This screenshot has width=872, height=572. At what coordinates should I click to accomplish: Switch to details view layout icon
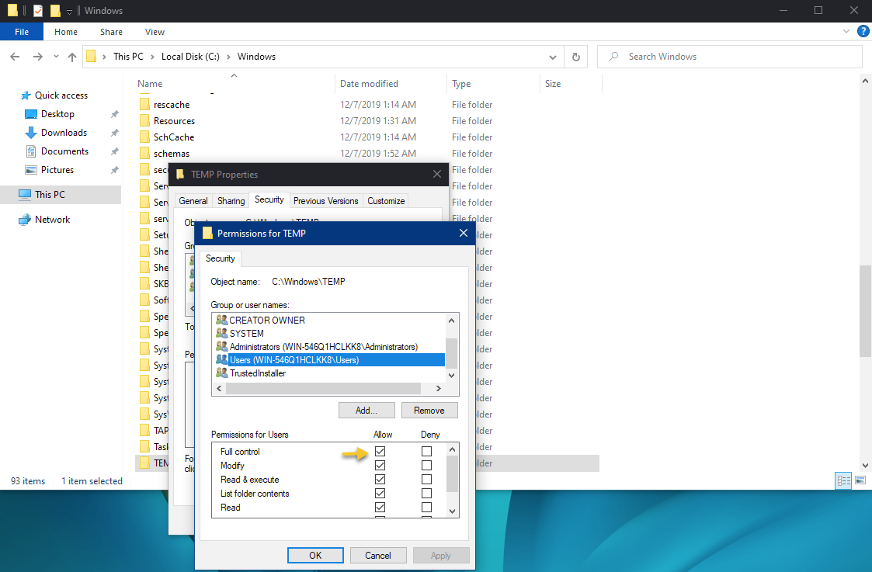843,481
